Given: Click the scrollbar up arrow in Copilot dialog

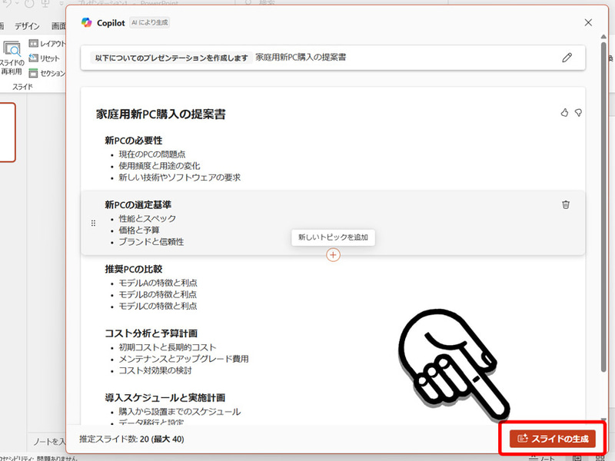Looking at the screenshot, I should (x=603, y=36).
